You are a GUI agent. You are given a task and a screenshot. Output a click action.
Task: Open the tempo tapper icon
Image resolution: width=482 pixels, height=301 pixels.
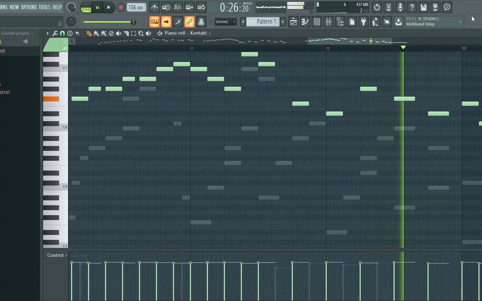tap(375, 22)
